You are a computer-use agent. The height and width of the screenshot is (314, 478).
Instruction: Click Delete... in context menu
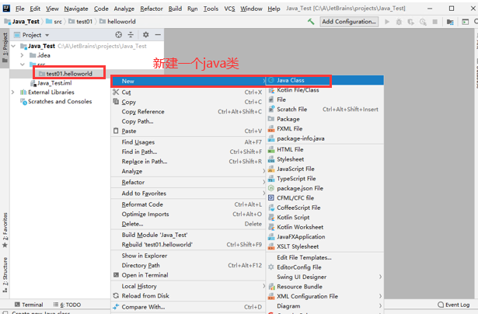[x=188, y=224]
